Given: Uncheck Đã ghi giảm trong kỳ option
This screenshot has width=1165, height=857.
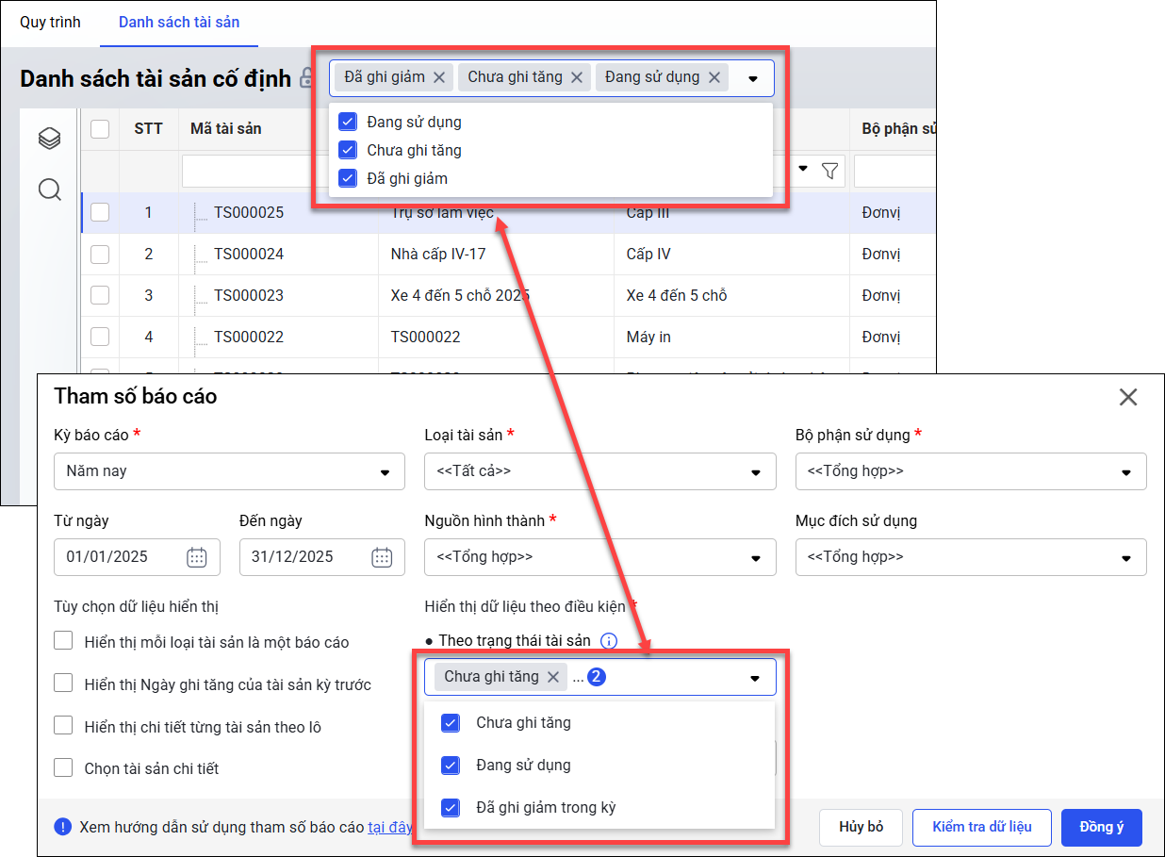Looking at the screenshot, I should [x=451, y=807].
